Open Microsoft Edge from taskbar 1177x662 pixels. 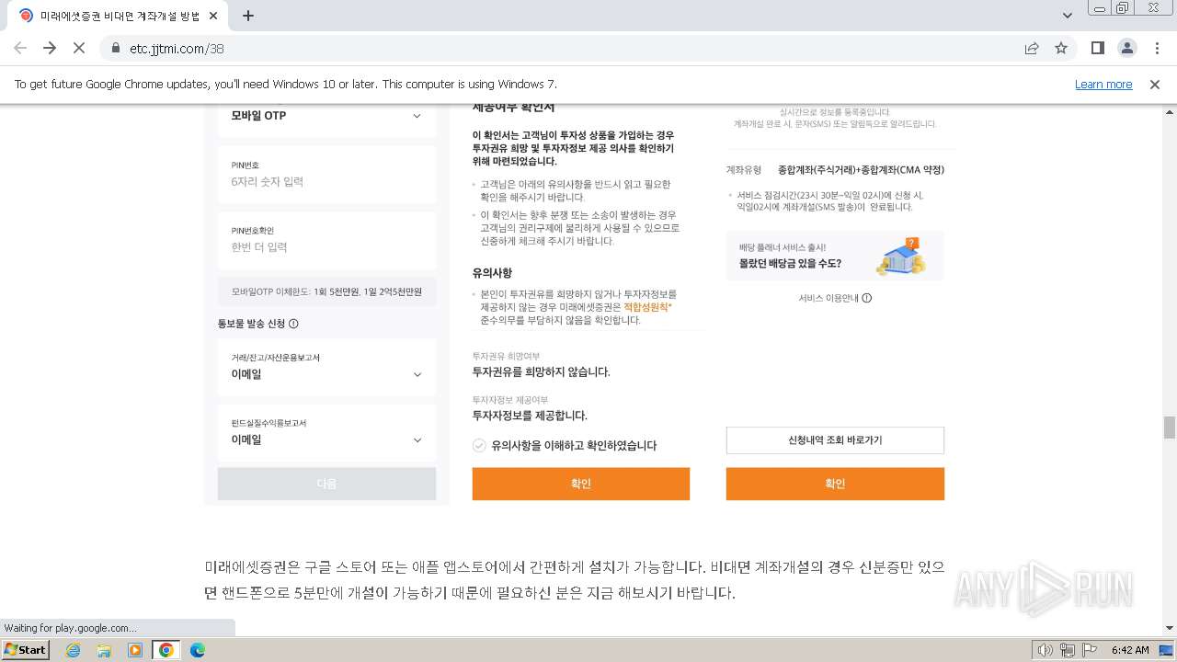coord(198,650)
